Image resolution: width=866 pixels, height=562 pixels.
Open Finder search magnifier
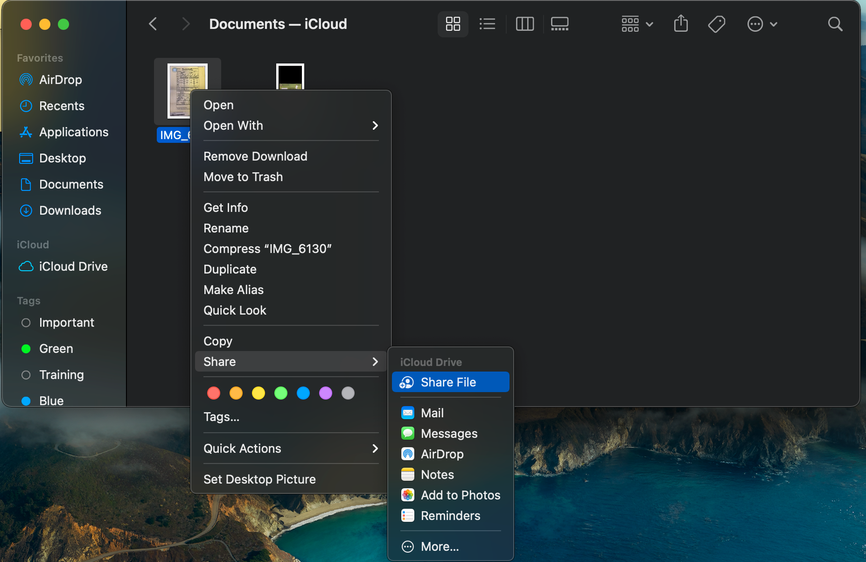coord(835,24)
